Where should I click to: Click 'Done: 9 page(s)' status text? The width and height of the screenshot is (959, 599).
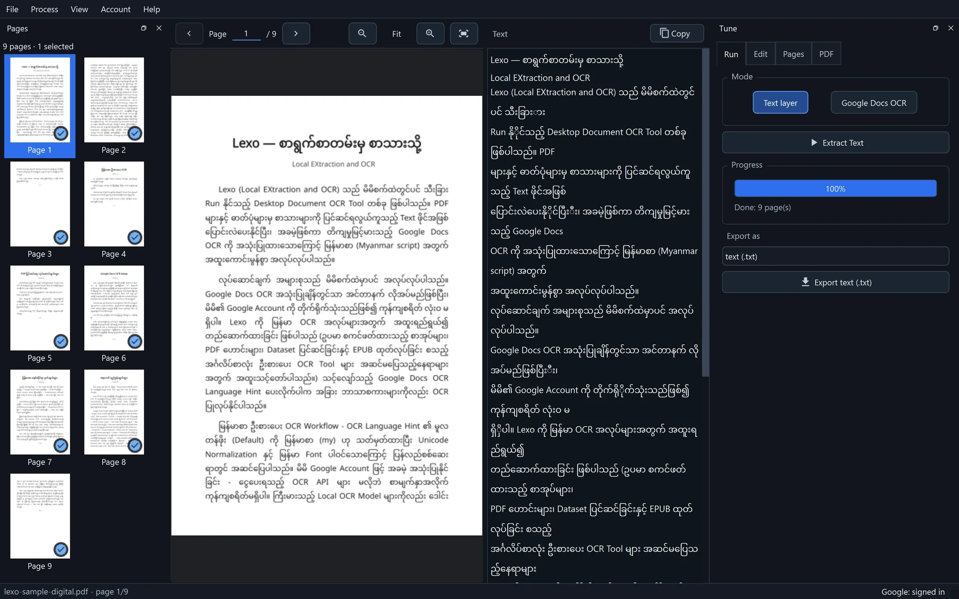762,207
